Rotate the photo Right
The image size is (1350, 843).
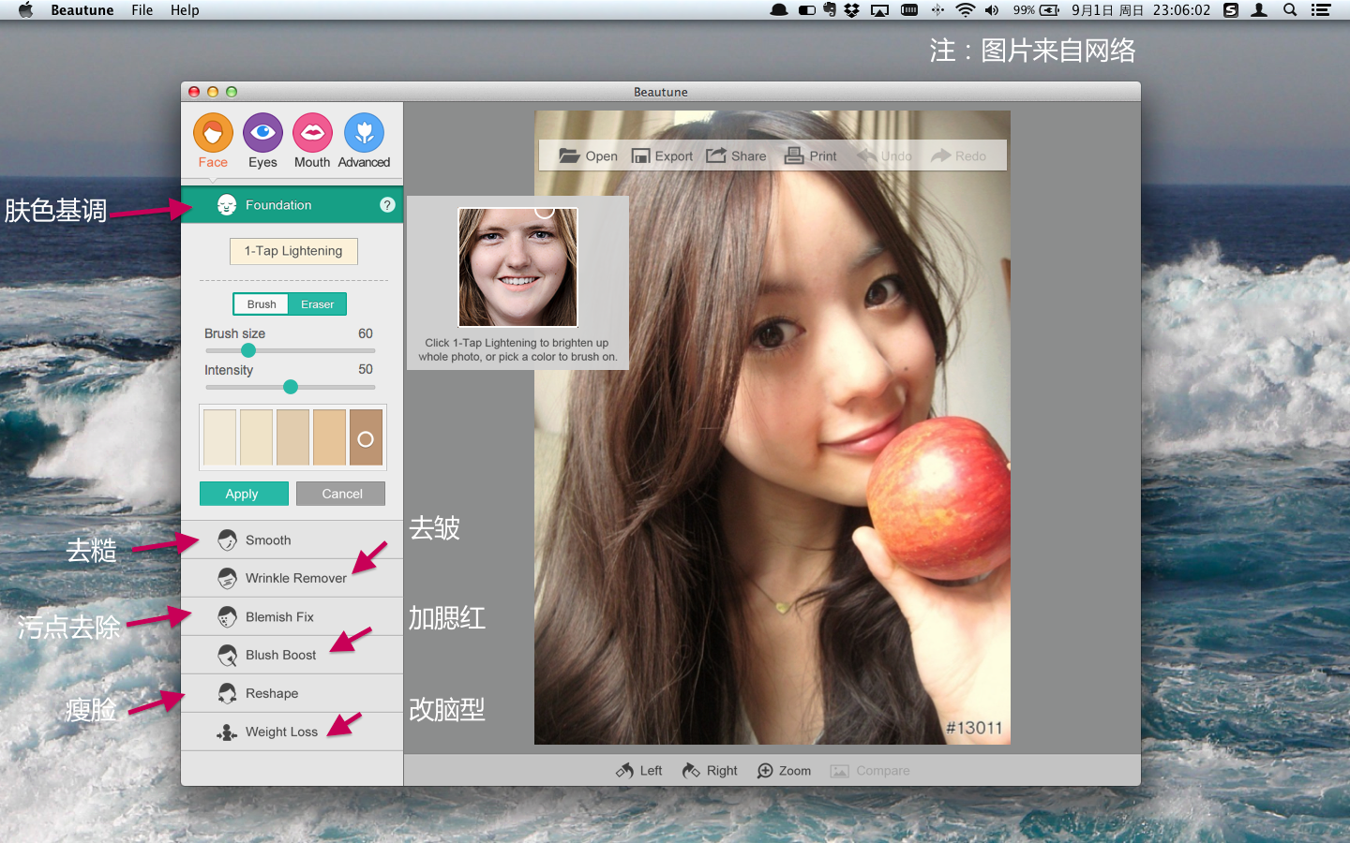tap(710, 771)
